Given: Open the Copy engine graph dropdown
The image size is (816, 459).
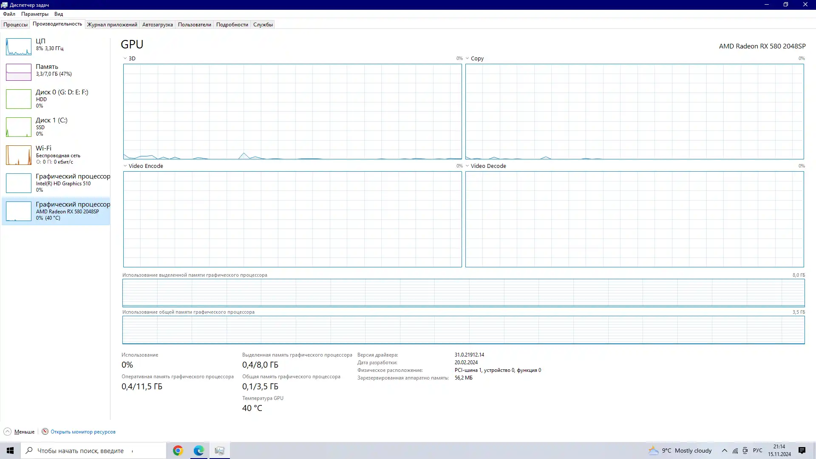Looking at the screenshot, I should pos(467,58).
